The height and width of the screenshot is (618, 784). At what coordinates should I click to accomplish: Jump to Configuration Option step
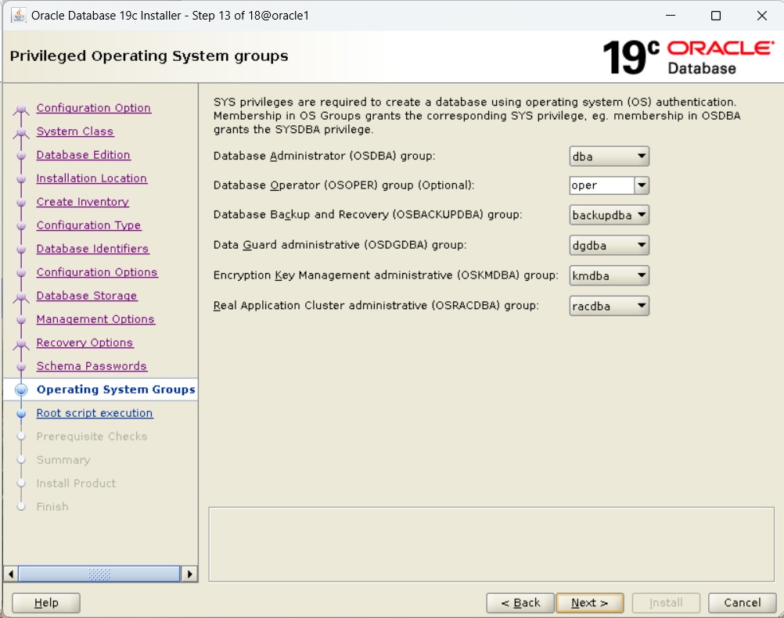click(93, 108)
